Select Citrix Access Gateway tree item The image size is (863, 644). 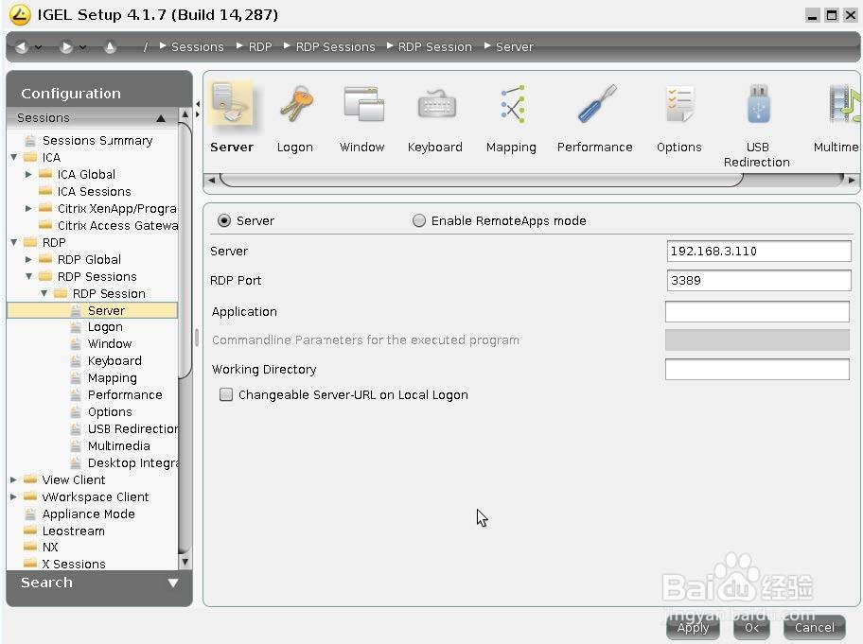(117, 225)
